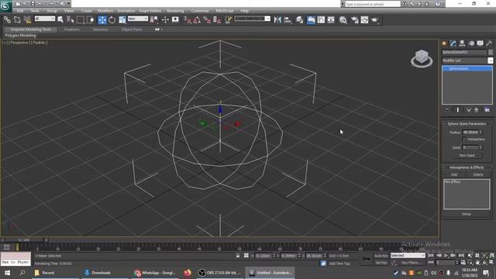Open the Key Filters dialog
Viewport: 496px width, 279px height.
[411, 263]
